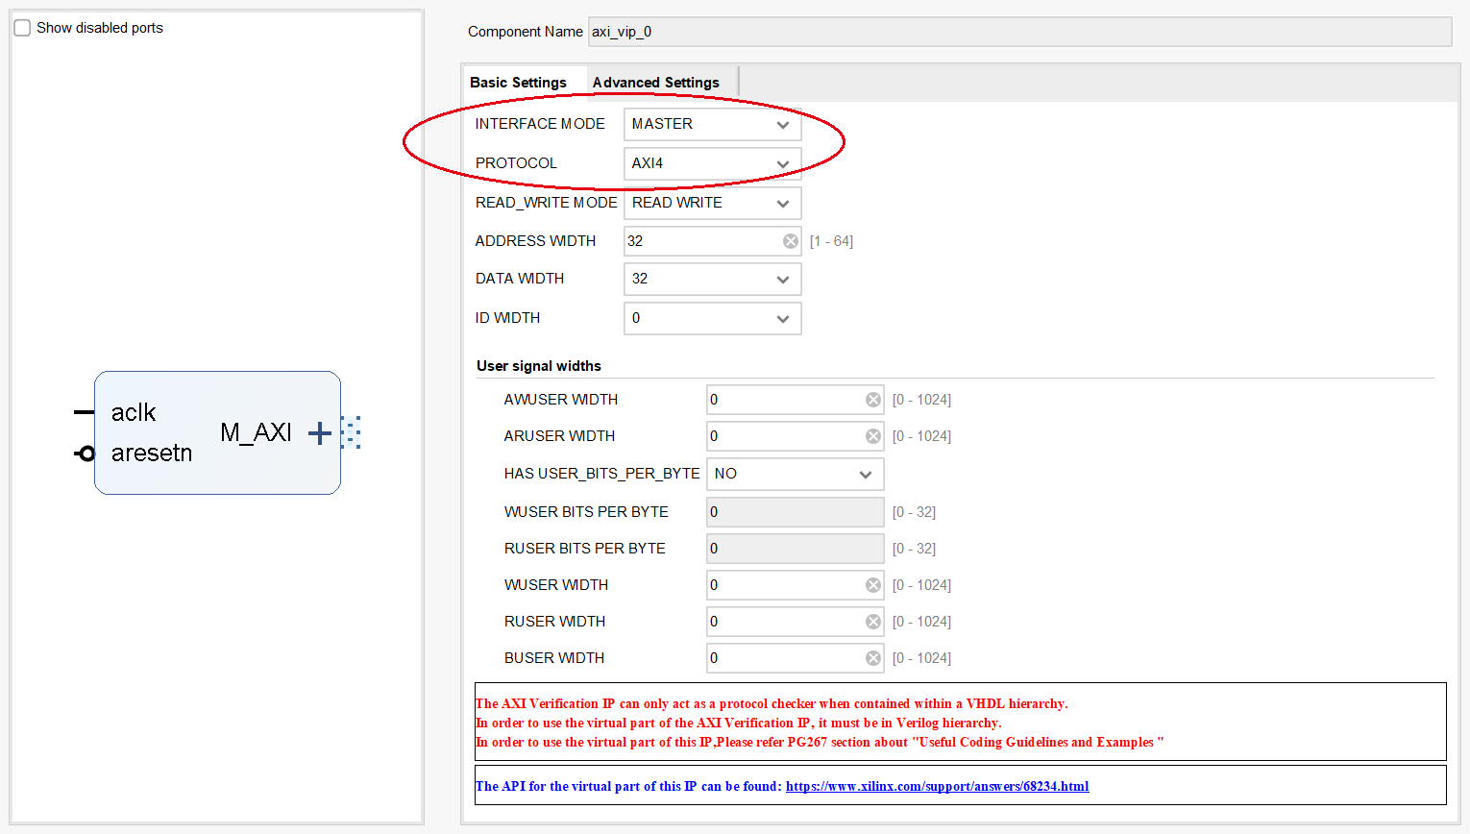Clear the WUSER WIDTH field value
The height and width of the screenshot is (834, 1470).
[872, 585]
